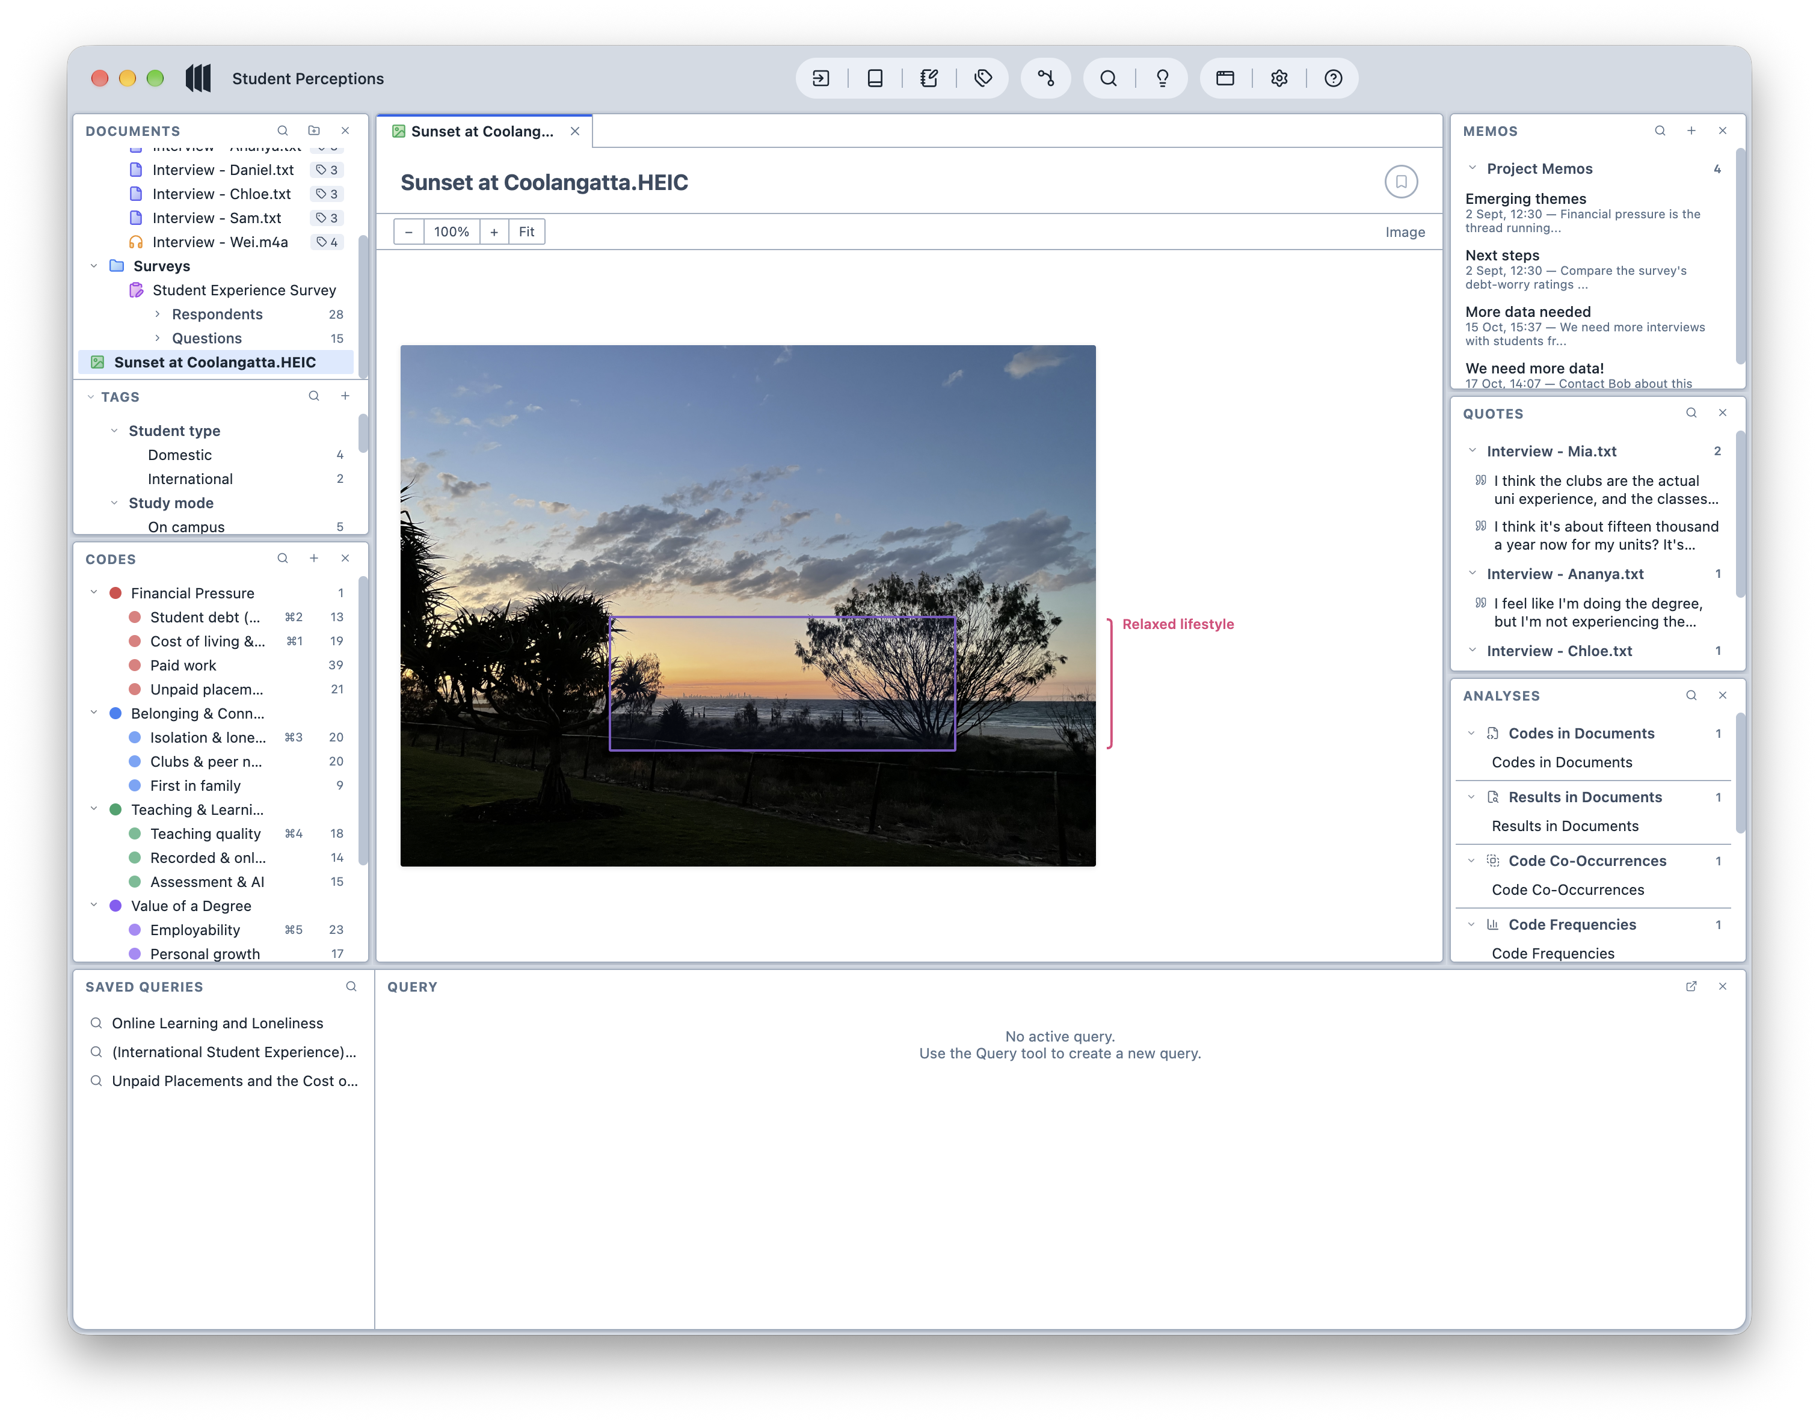Open settings via the gear icon
Image resolution: width=1819 pixels, height=1424 pixels.
point(1279,78)
